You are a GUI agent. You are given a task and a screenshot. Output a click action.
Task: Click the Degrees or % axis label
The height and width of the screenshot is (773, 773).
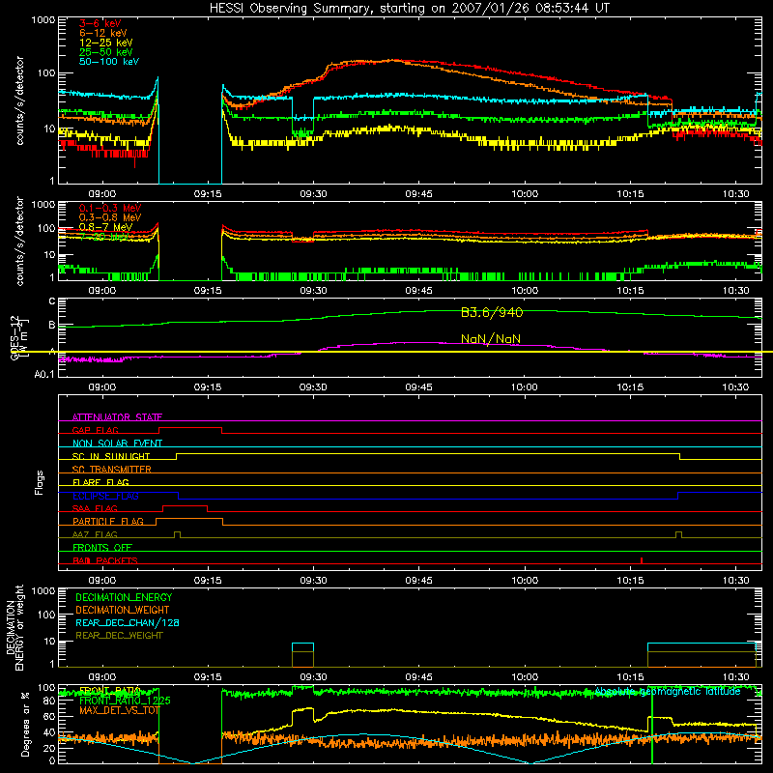point(25,724)
